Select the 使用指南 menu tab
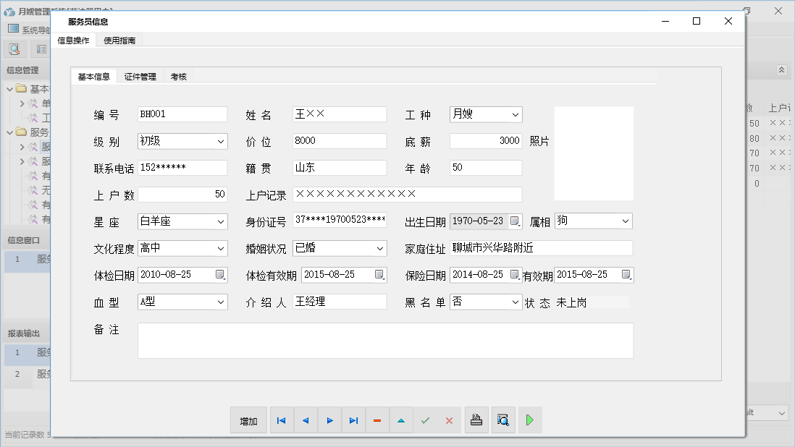 pyautogui.click(x=119, y=41)
